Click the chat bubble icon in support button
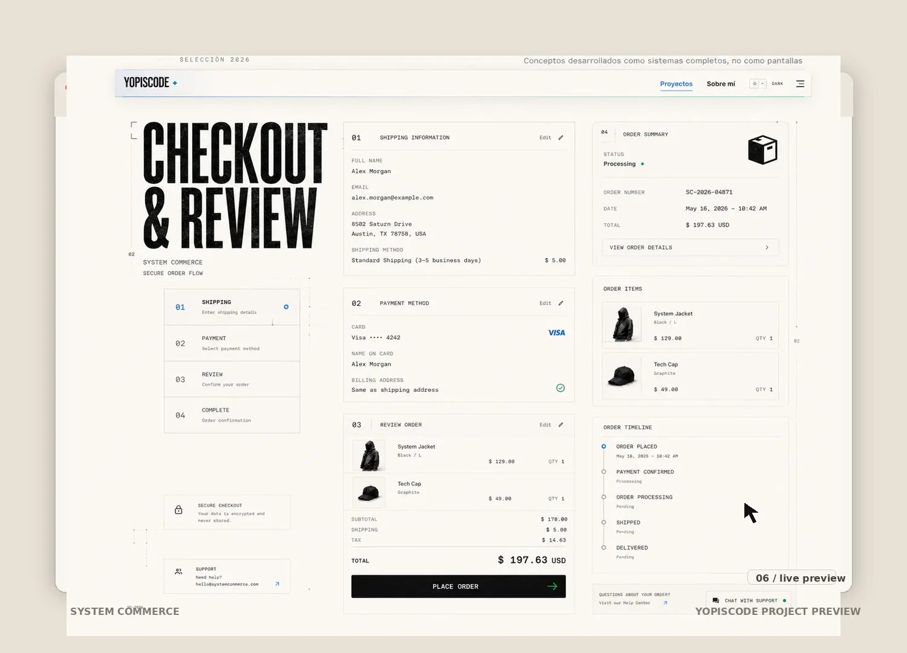The width and height of the screenshot is (907, 653). tap(715, 601)
